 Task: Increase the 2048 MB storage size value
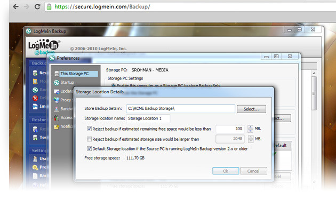[251, 137]
